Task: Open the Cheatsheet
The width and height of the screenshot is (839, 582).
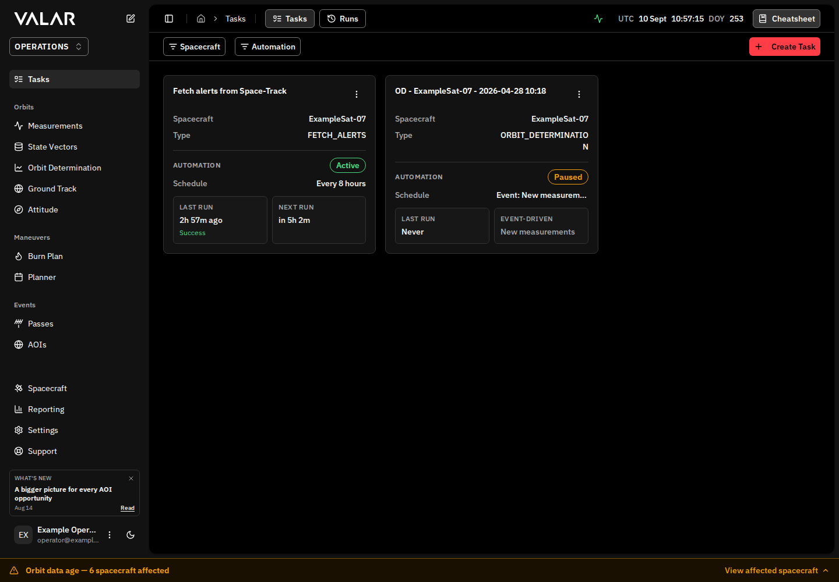Action: [787, 19]
